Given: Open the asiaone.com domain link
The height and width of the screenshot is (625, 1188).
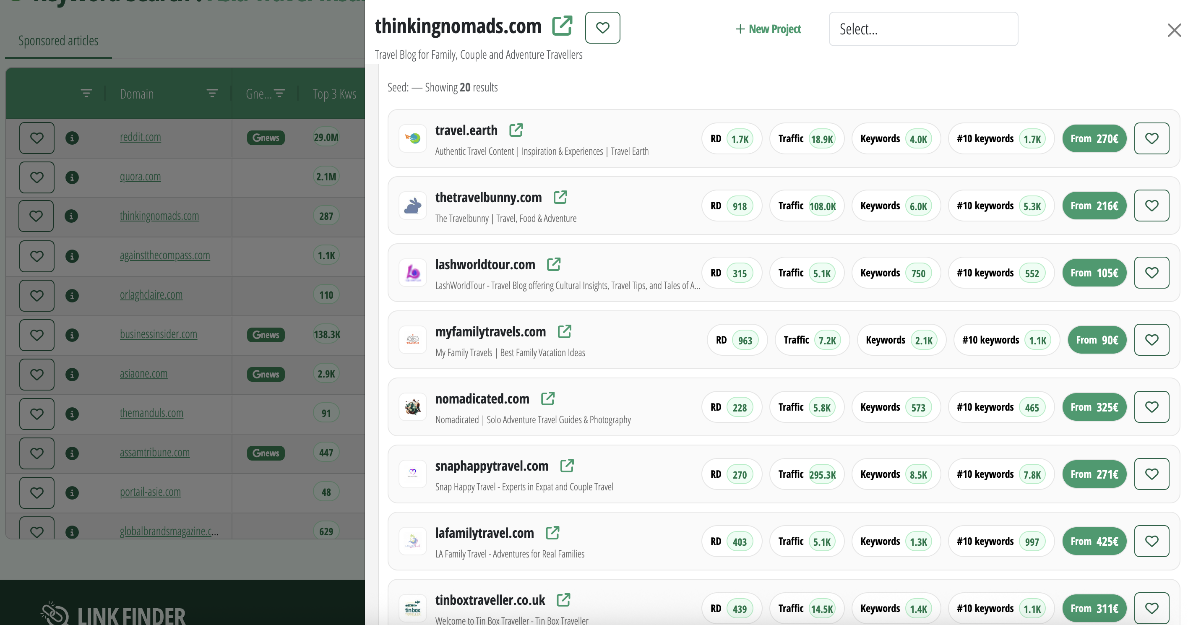Looking at the screenshot, I should [x=143, y=374].
